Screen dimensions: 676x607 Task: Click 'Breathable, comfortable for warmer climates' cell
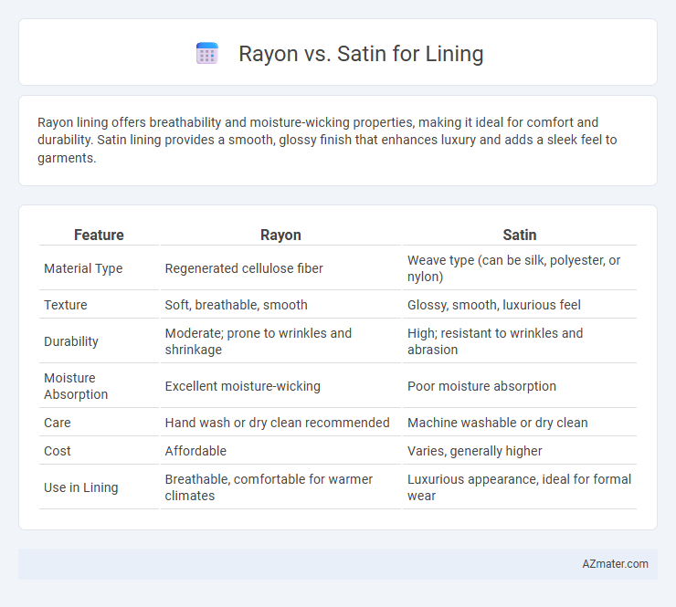(280, 487)
